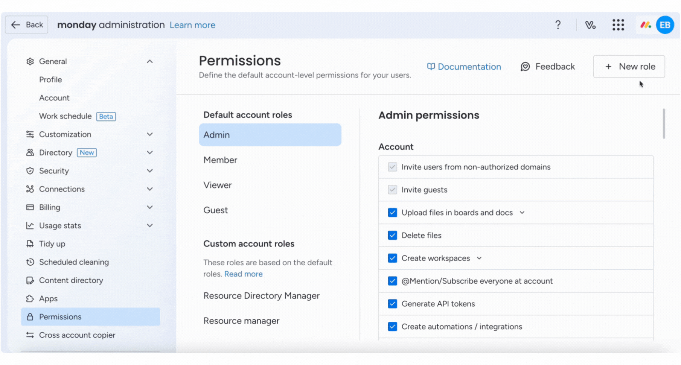Click the New role button

(629, 67)
